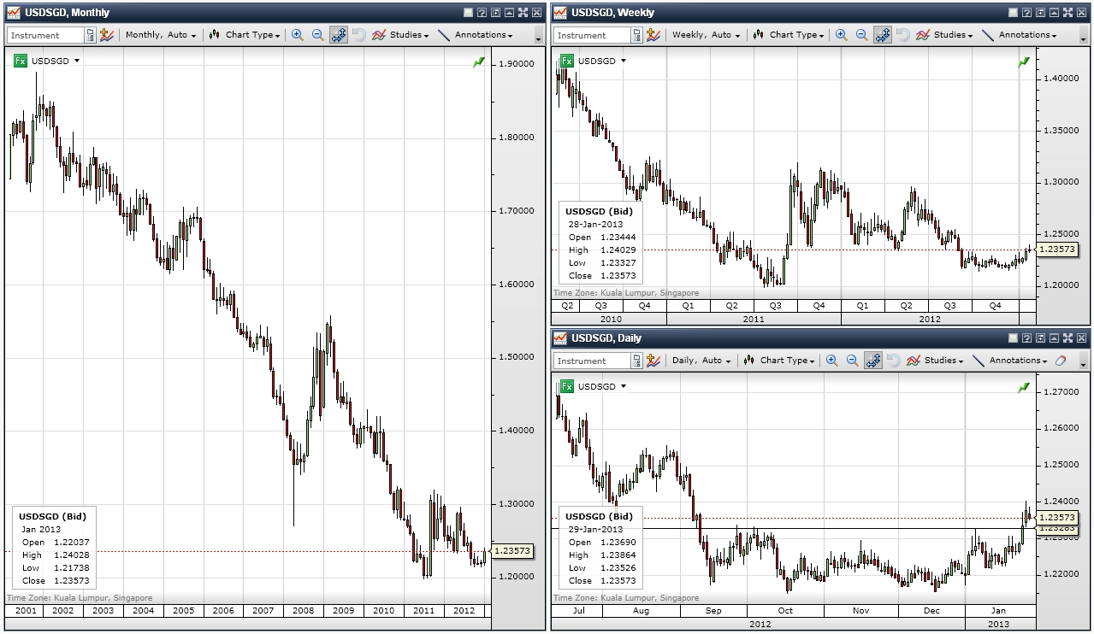The width and height of the screenshot is (1094, 634).
Task: Click the Fx badge on the Weekly chart
Action: click(568, 61)
